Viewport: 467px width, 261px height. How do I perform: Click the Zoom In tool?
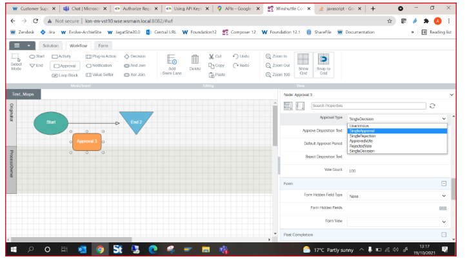277,56
